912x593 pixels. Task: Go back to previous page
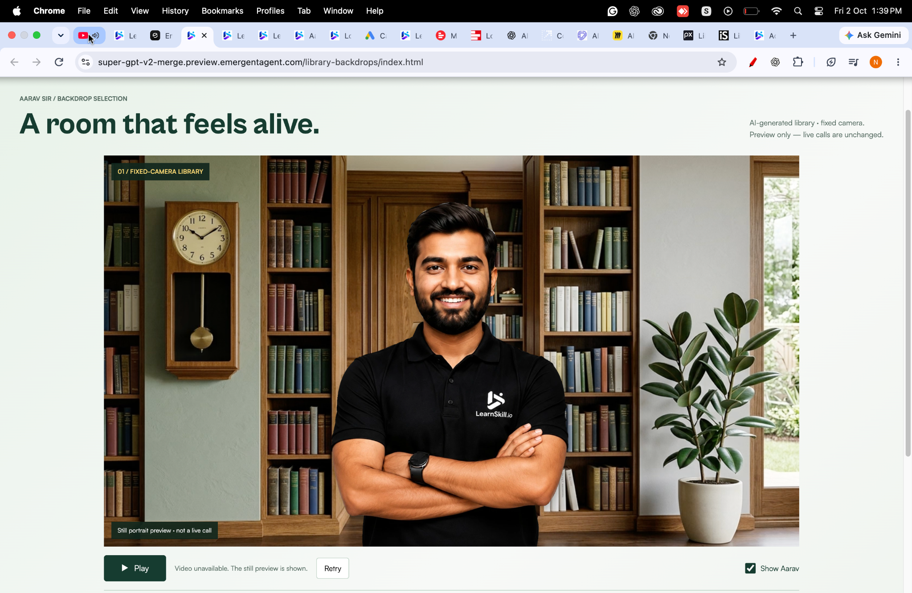(14, 62)
